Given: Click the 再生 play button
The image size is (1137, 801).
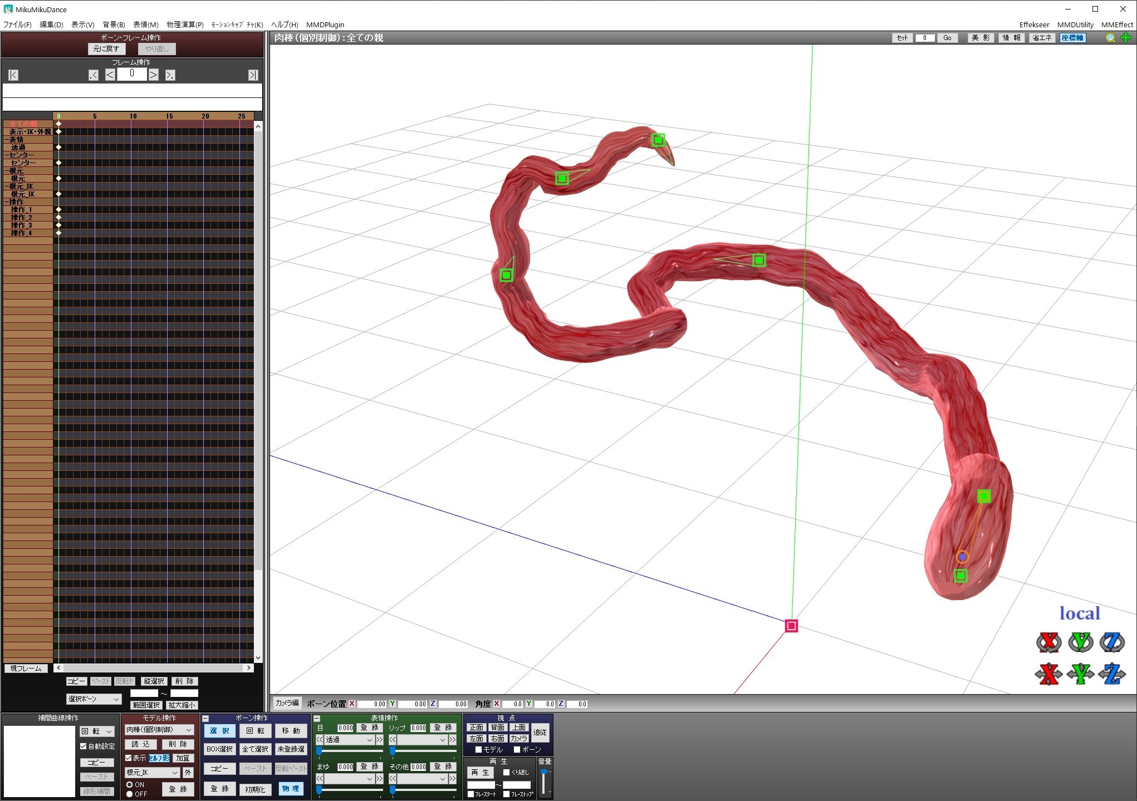Looking at the screenshot, I should coord(480,773).
